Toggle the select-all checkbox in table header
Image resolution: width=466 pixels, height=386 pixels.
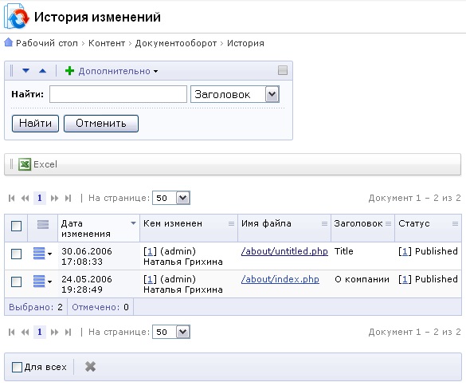17,226
